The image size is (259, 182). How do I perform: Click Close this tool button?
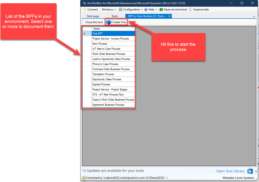94,22
